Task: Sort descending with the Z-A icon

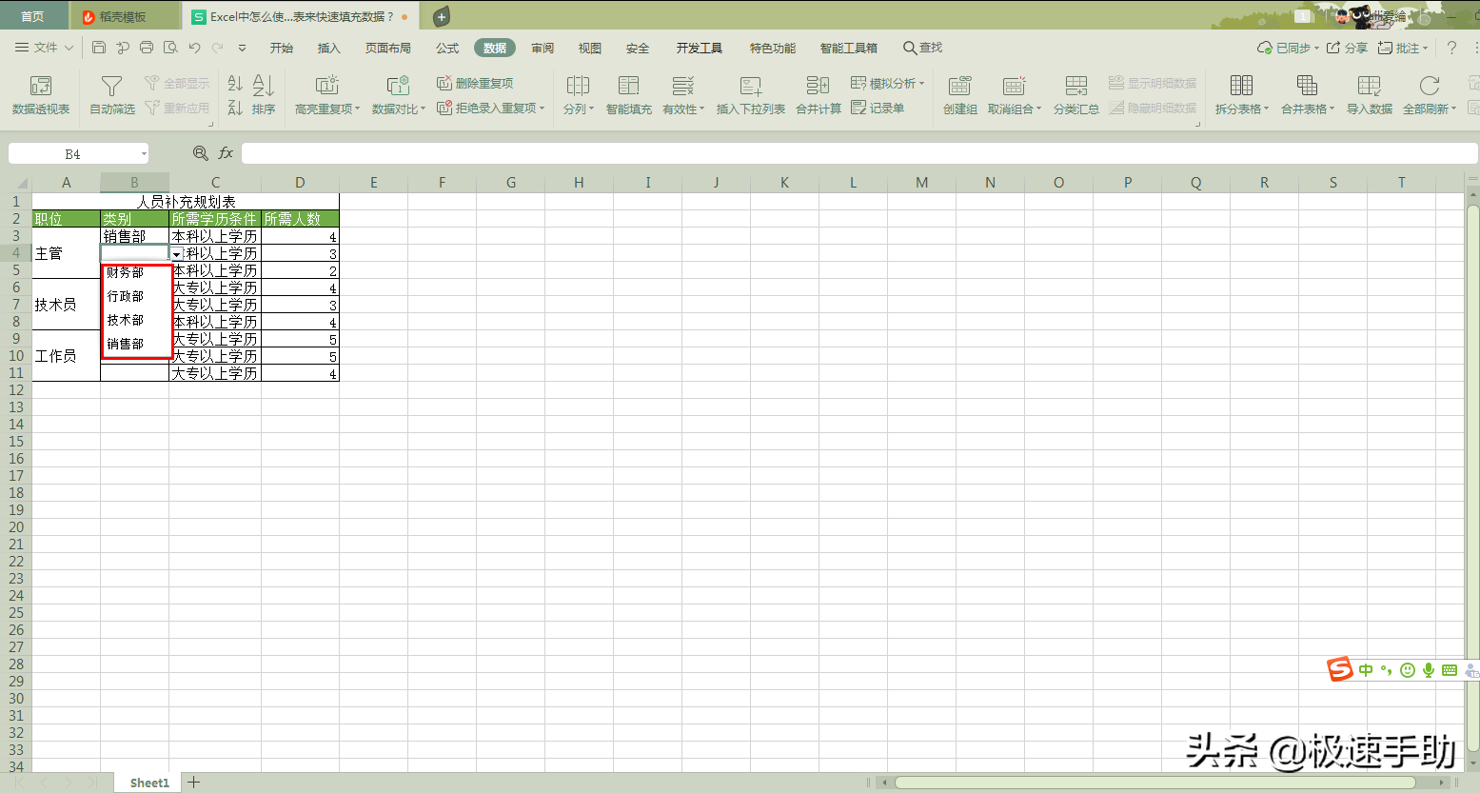Action: 235,108
